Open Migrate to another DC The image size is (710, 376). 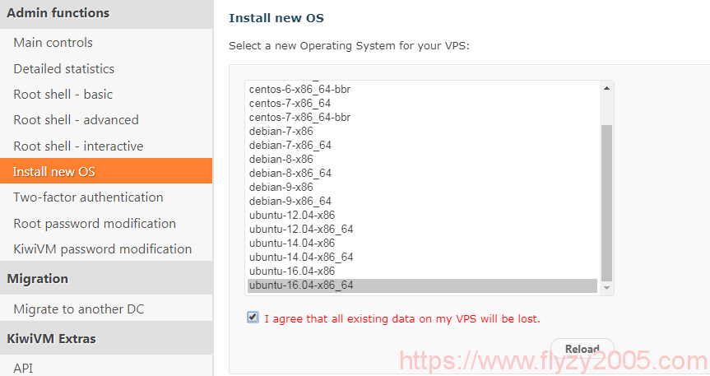click(79, 309)
